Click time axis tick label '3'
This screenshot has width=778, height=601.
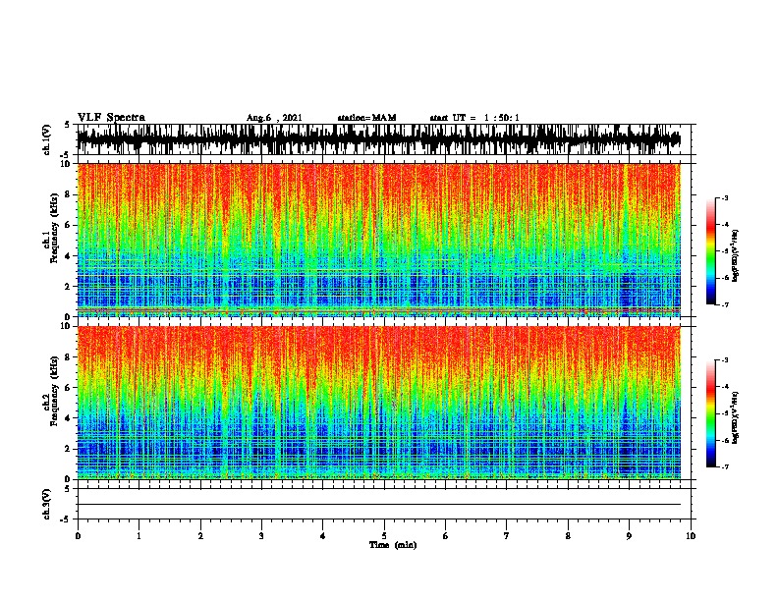tap(261, 536)
